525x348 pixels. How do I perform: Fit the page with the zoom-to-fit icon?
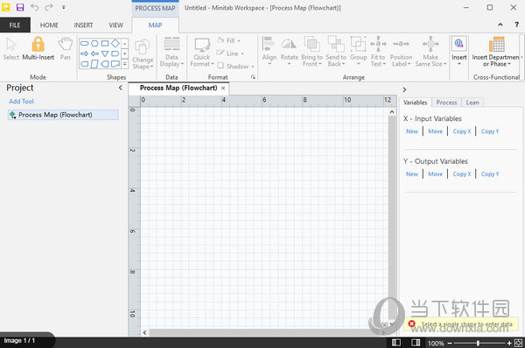tap(518, 343)
